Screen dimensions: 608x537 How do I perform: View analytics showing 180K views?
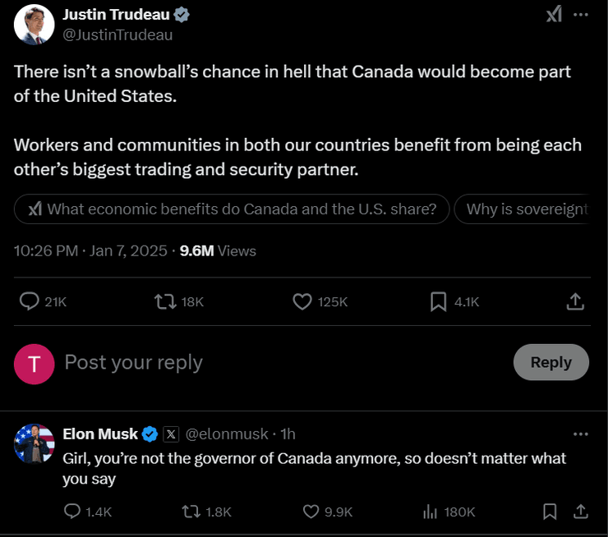point(430,512)
